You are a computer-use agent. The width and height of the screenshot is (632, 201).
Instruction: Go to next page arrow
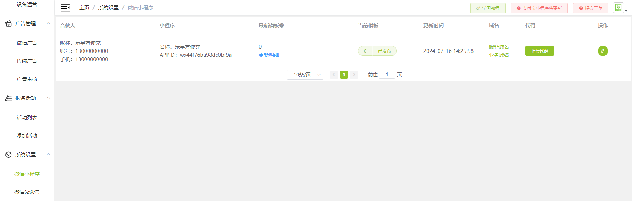click(354, 75)
